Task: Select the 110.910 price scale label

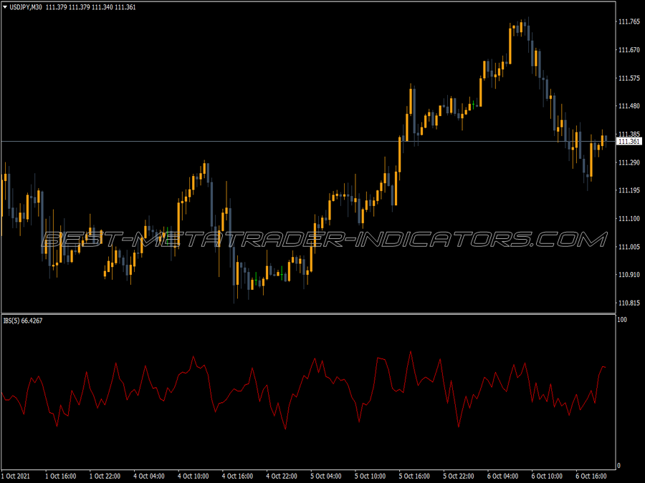Action: (x=629, y=274)
